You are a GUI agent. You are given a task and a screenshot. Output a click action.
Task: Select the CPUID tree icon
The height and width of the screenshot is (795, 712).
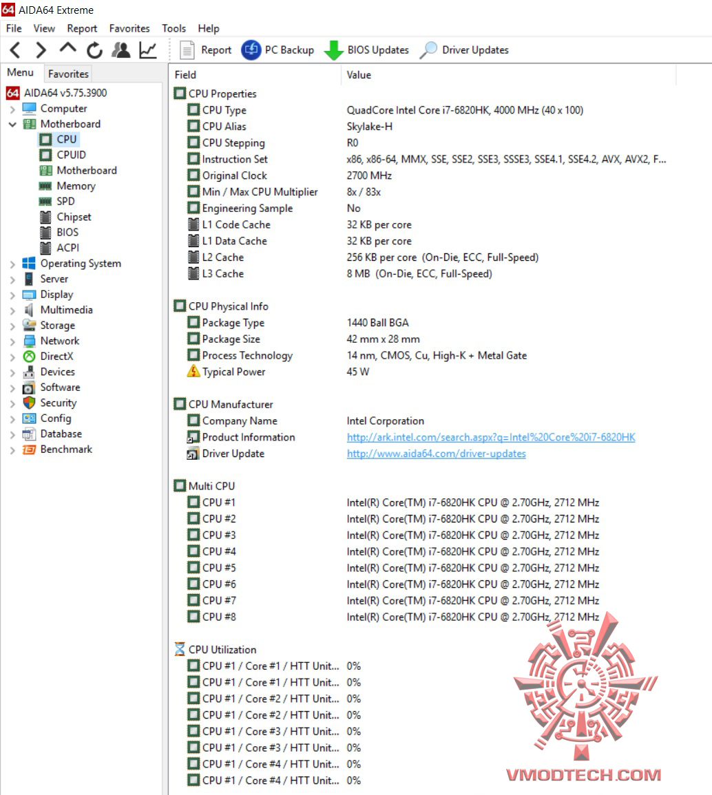tap(45, 155)
